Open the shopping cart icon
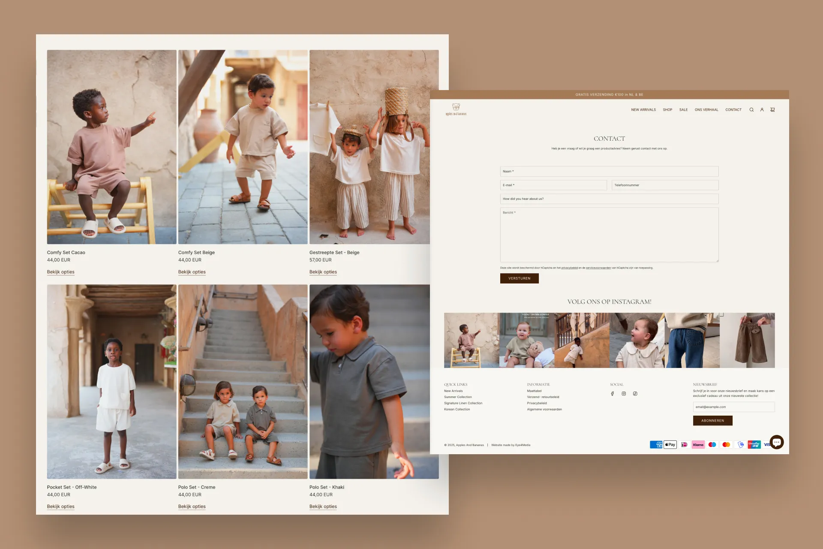Screen dimensions: 823x549 772,110
